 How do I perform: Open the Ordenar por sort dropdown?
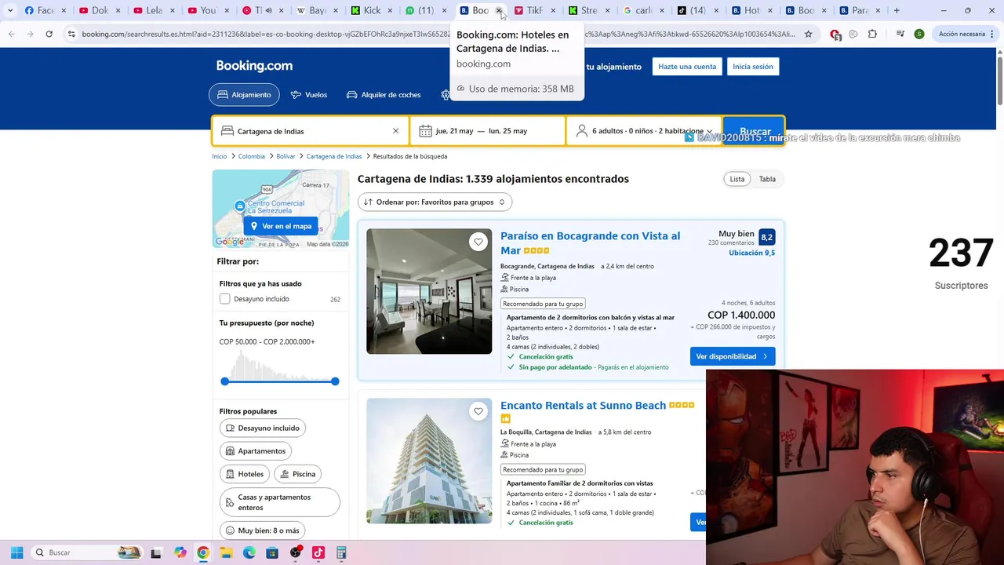tap(435, 202)
